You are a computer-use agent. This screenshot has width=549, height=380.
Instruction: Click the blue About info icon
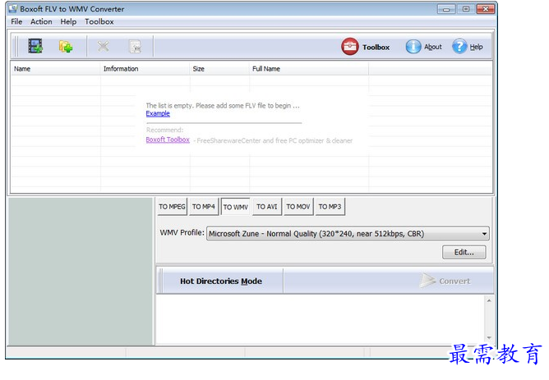(x=413, y=47)
